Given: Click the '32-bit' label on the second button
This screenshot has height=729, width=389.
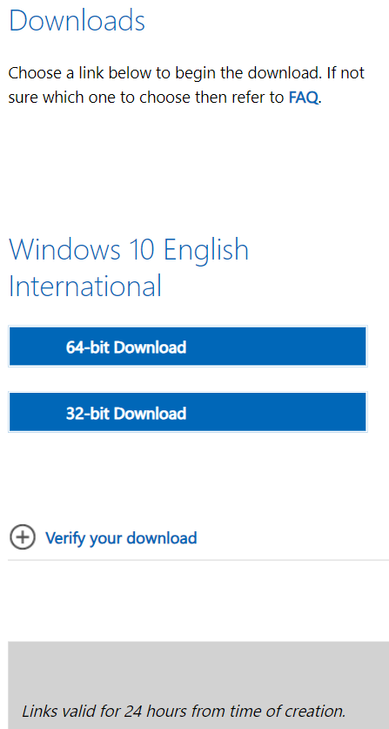Looking at the screenshot, I should [x=87, y=414].
